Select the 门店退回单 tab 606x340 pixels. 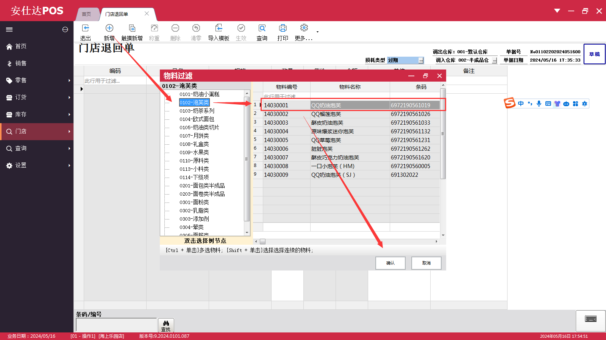(117, 14)
